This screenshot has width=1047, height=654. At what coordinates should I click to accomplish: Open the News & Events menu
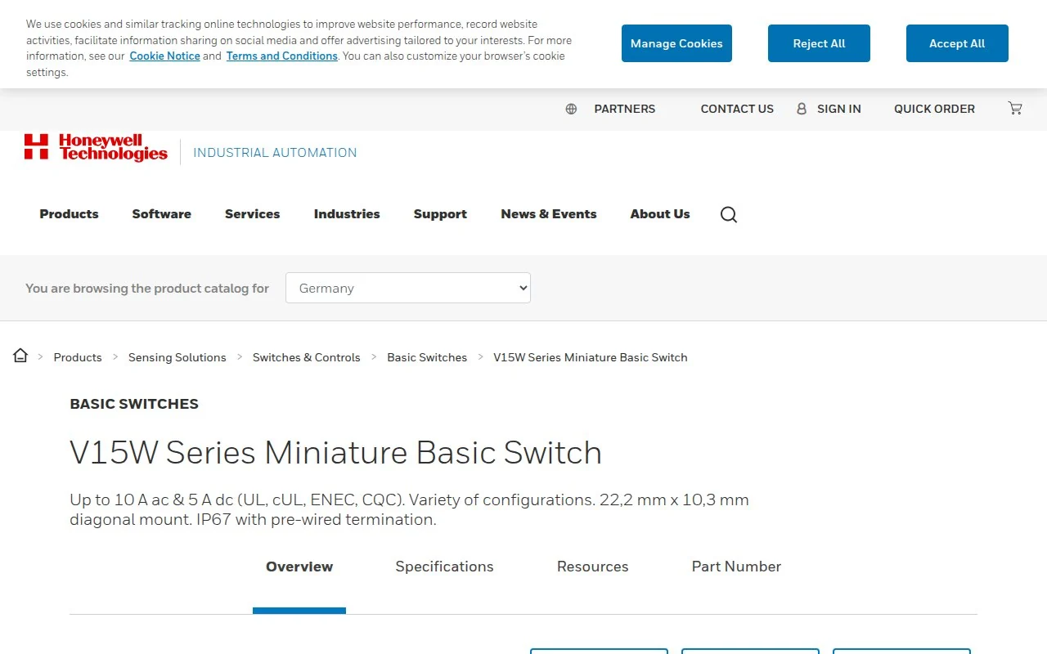[x=549, y=214]
